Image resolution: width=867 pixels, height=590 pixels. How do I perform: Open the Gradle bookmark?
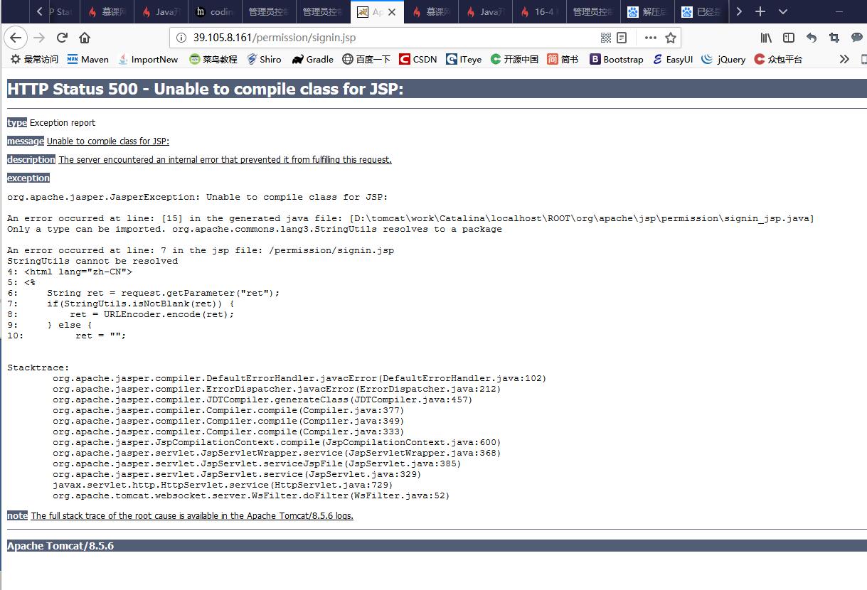pyautogui.click(x=312, y=59)
